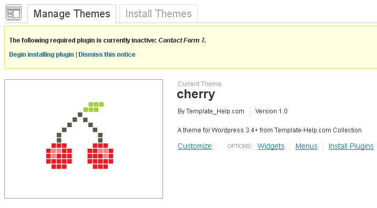Go to the Widgets options page

click(271, 146)
